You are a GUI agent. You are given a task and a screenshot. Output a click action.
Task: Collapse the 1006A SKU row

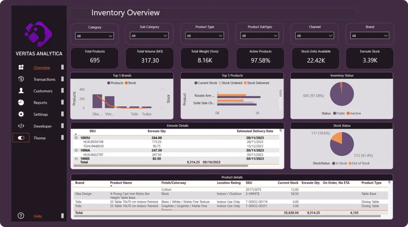76,151
